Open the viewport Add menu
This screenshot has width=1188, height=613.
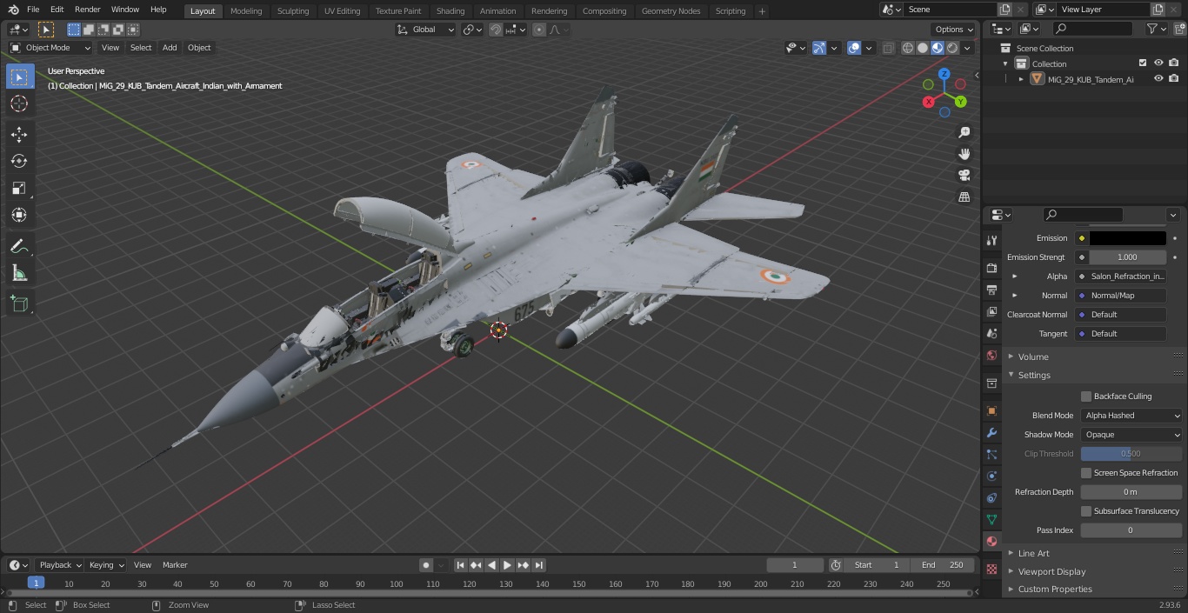tap(170, 48)
